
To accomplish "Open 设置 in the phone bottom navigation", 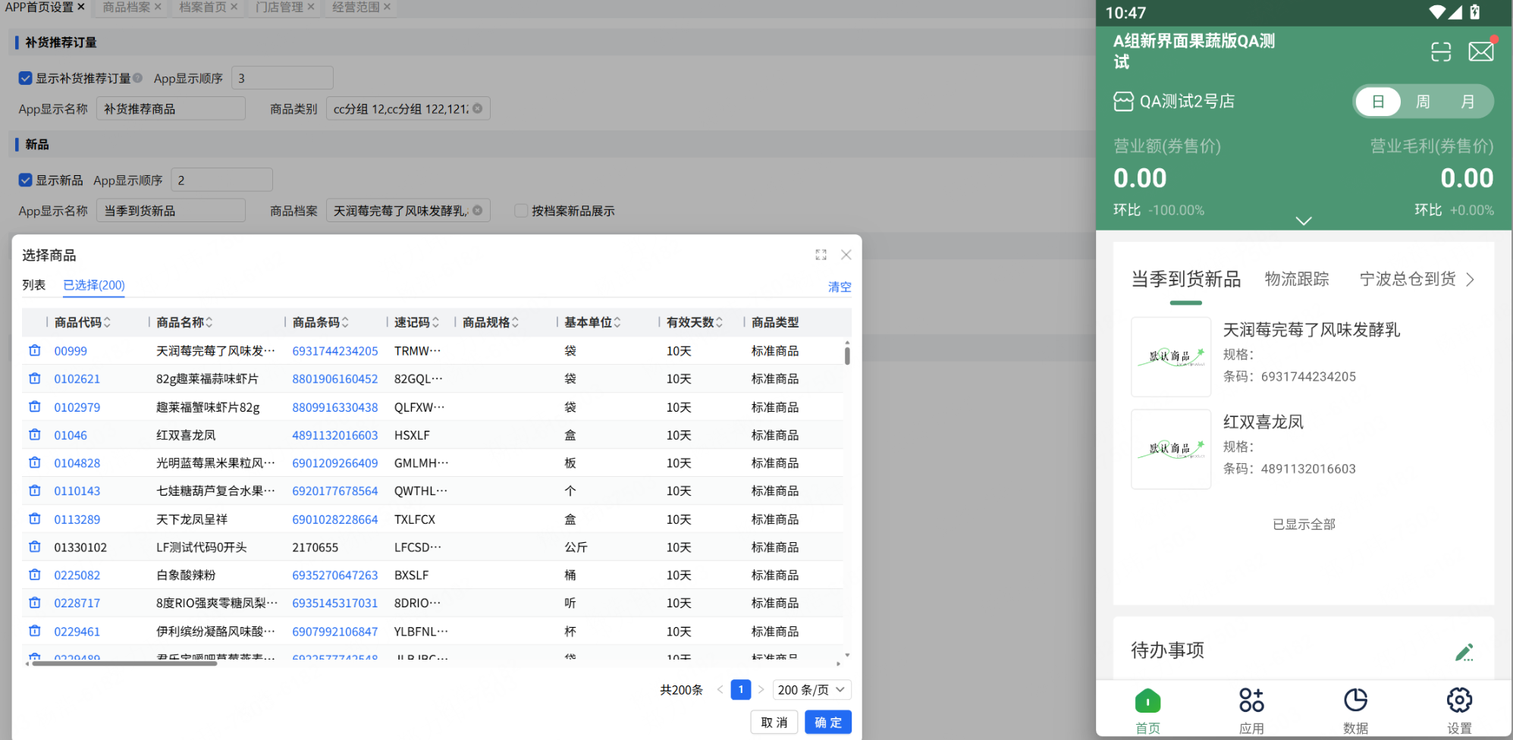I will (1459, 711).
